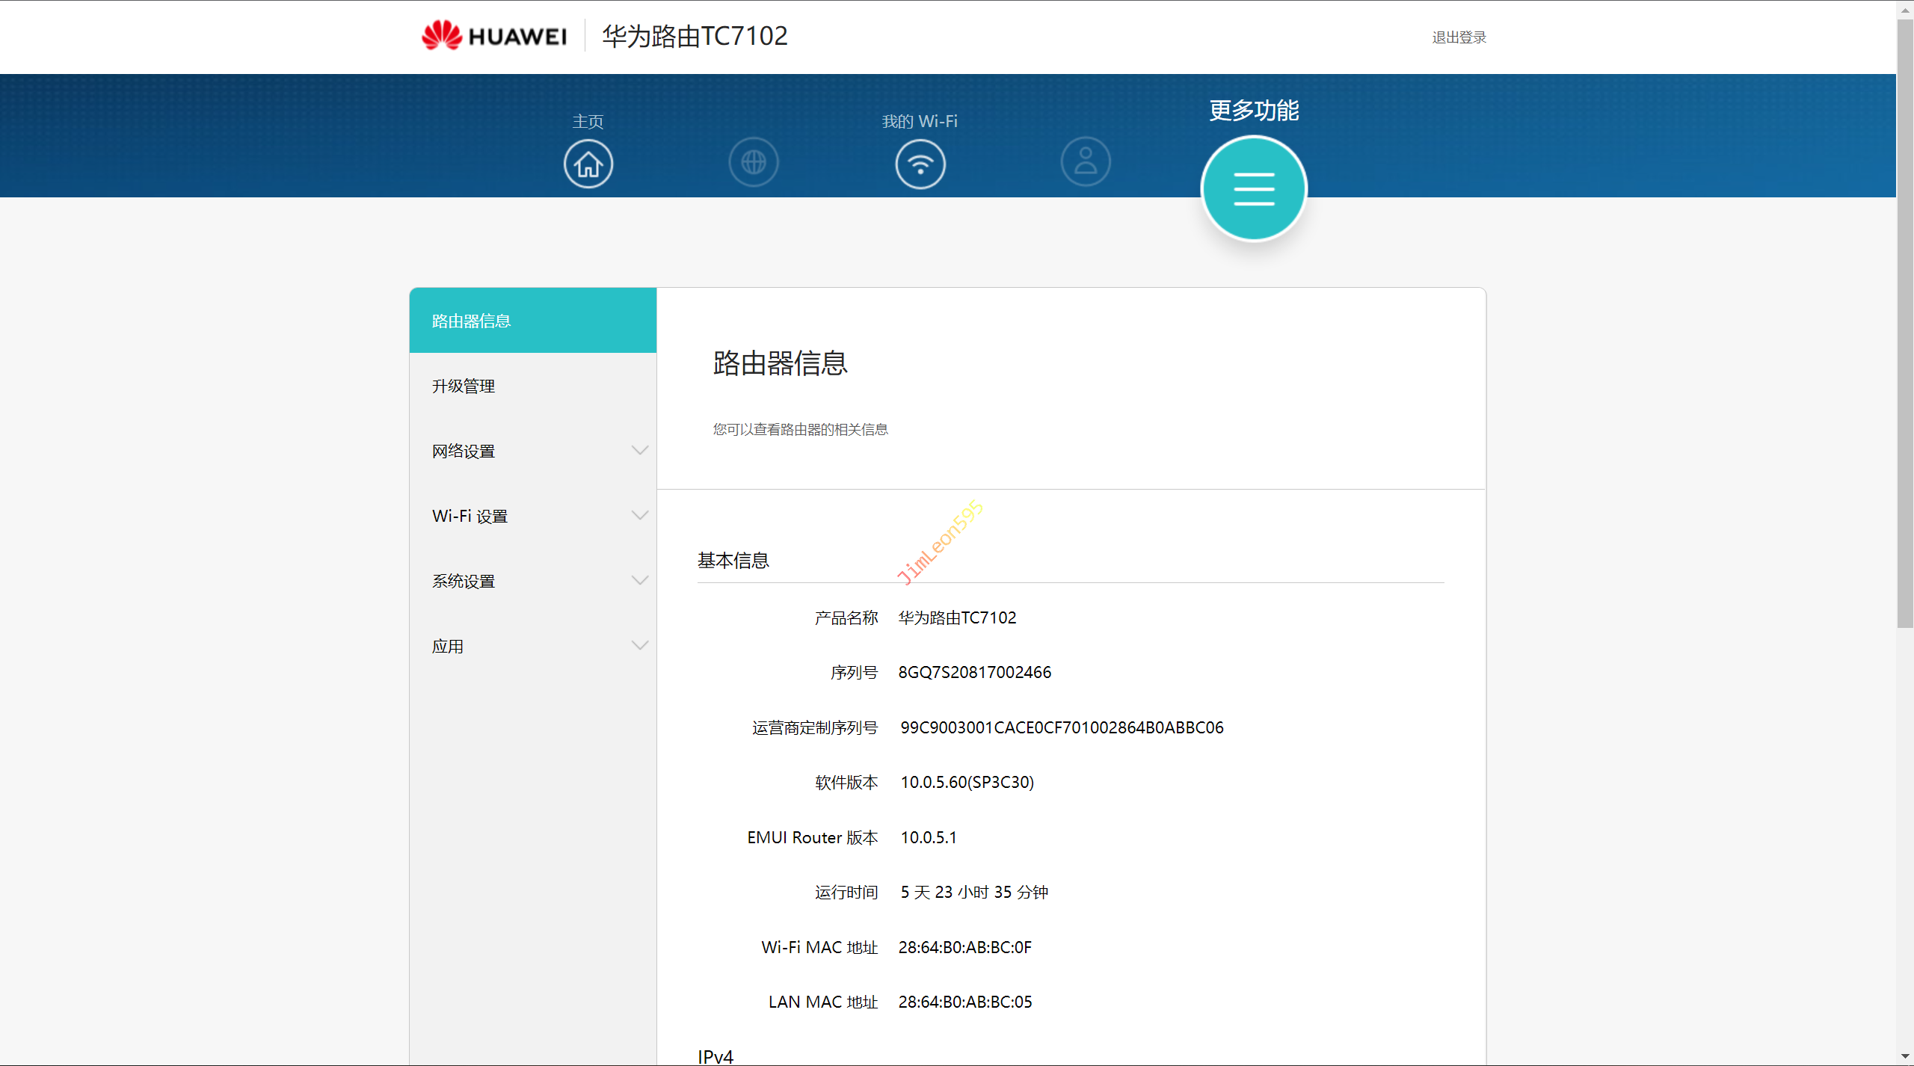This screenshot has height=1066, width=1914.
Task: Click the More Functions hamburger icon
Action: (1254, 188)
